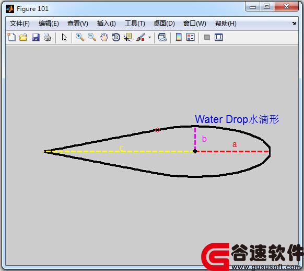304x271 pixels.
Task: Open the 文件(F) menu
Action: coord(19,24)
